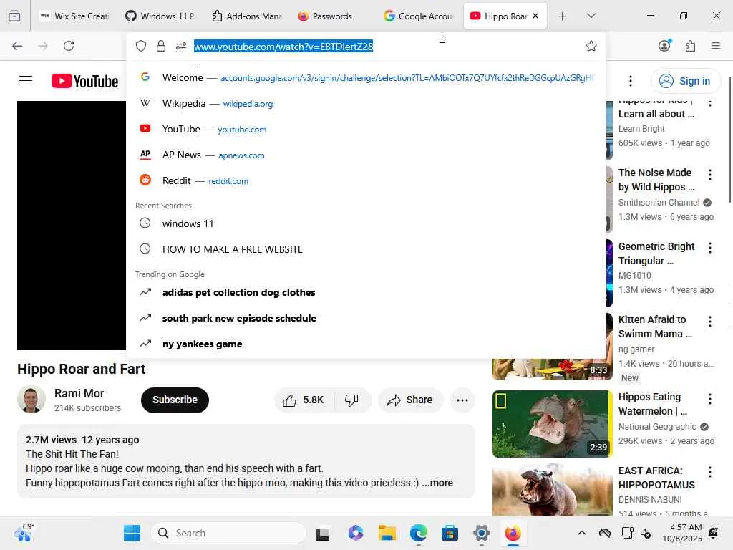Expand description with ...more
This screenshot has height=550, width=733.
coord(437,483)
